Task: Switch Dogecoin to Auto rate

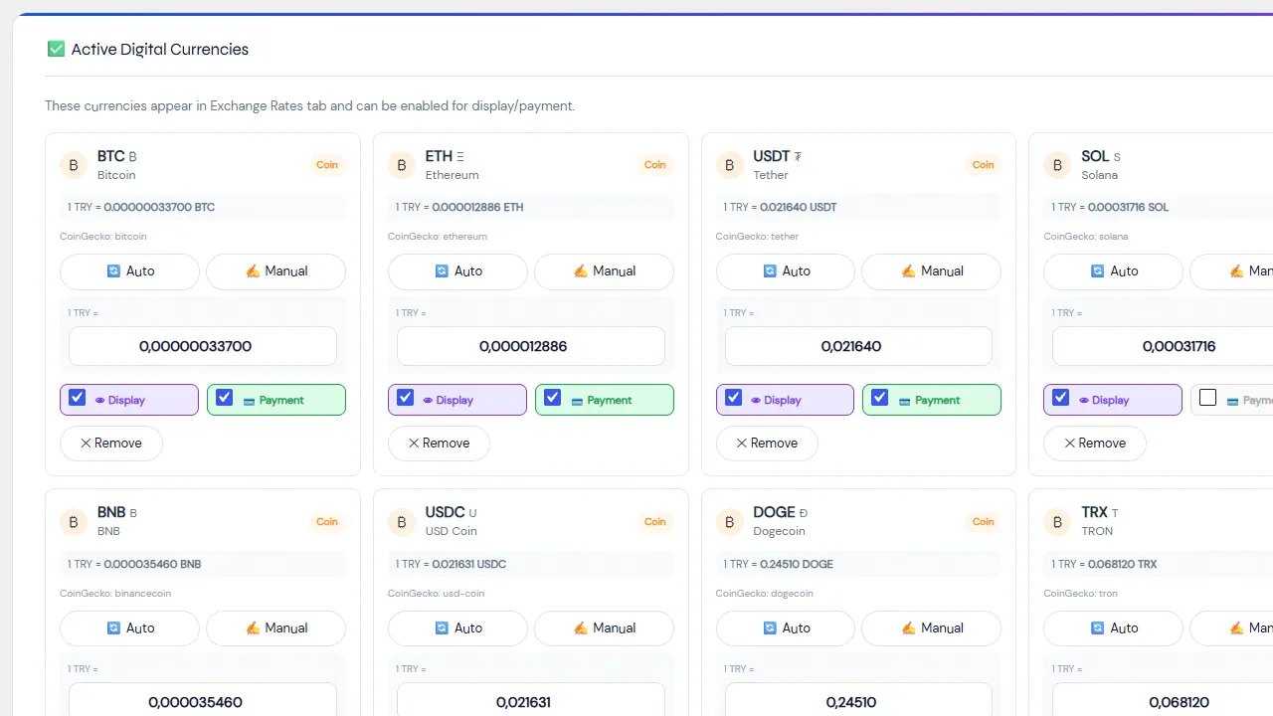Action: [x=786, y=628]
